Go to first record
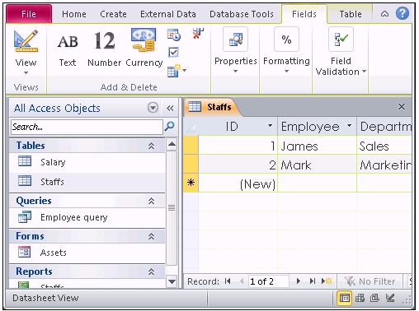The height and width of the screenshot is (311, 419). coord(228,281)
